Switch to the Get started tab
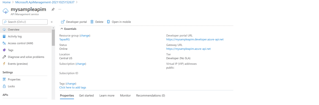 [x=86, y=95]
